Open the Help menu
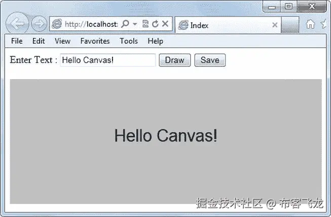Viewport: 331px width, 217px height. pos(156,41)
